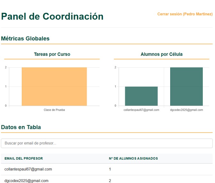This screenshot has width=215, height=183.
Task: Select the dgcodex2025@gmail.com table cell
Action: point(27,181)
